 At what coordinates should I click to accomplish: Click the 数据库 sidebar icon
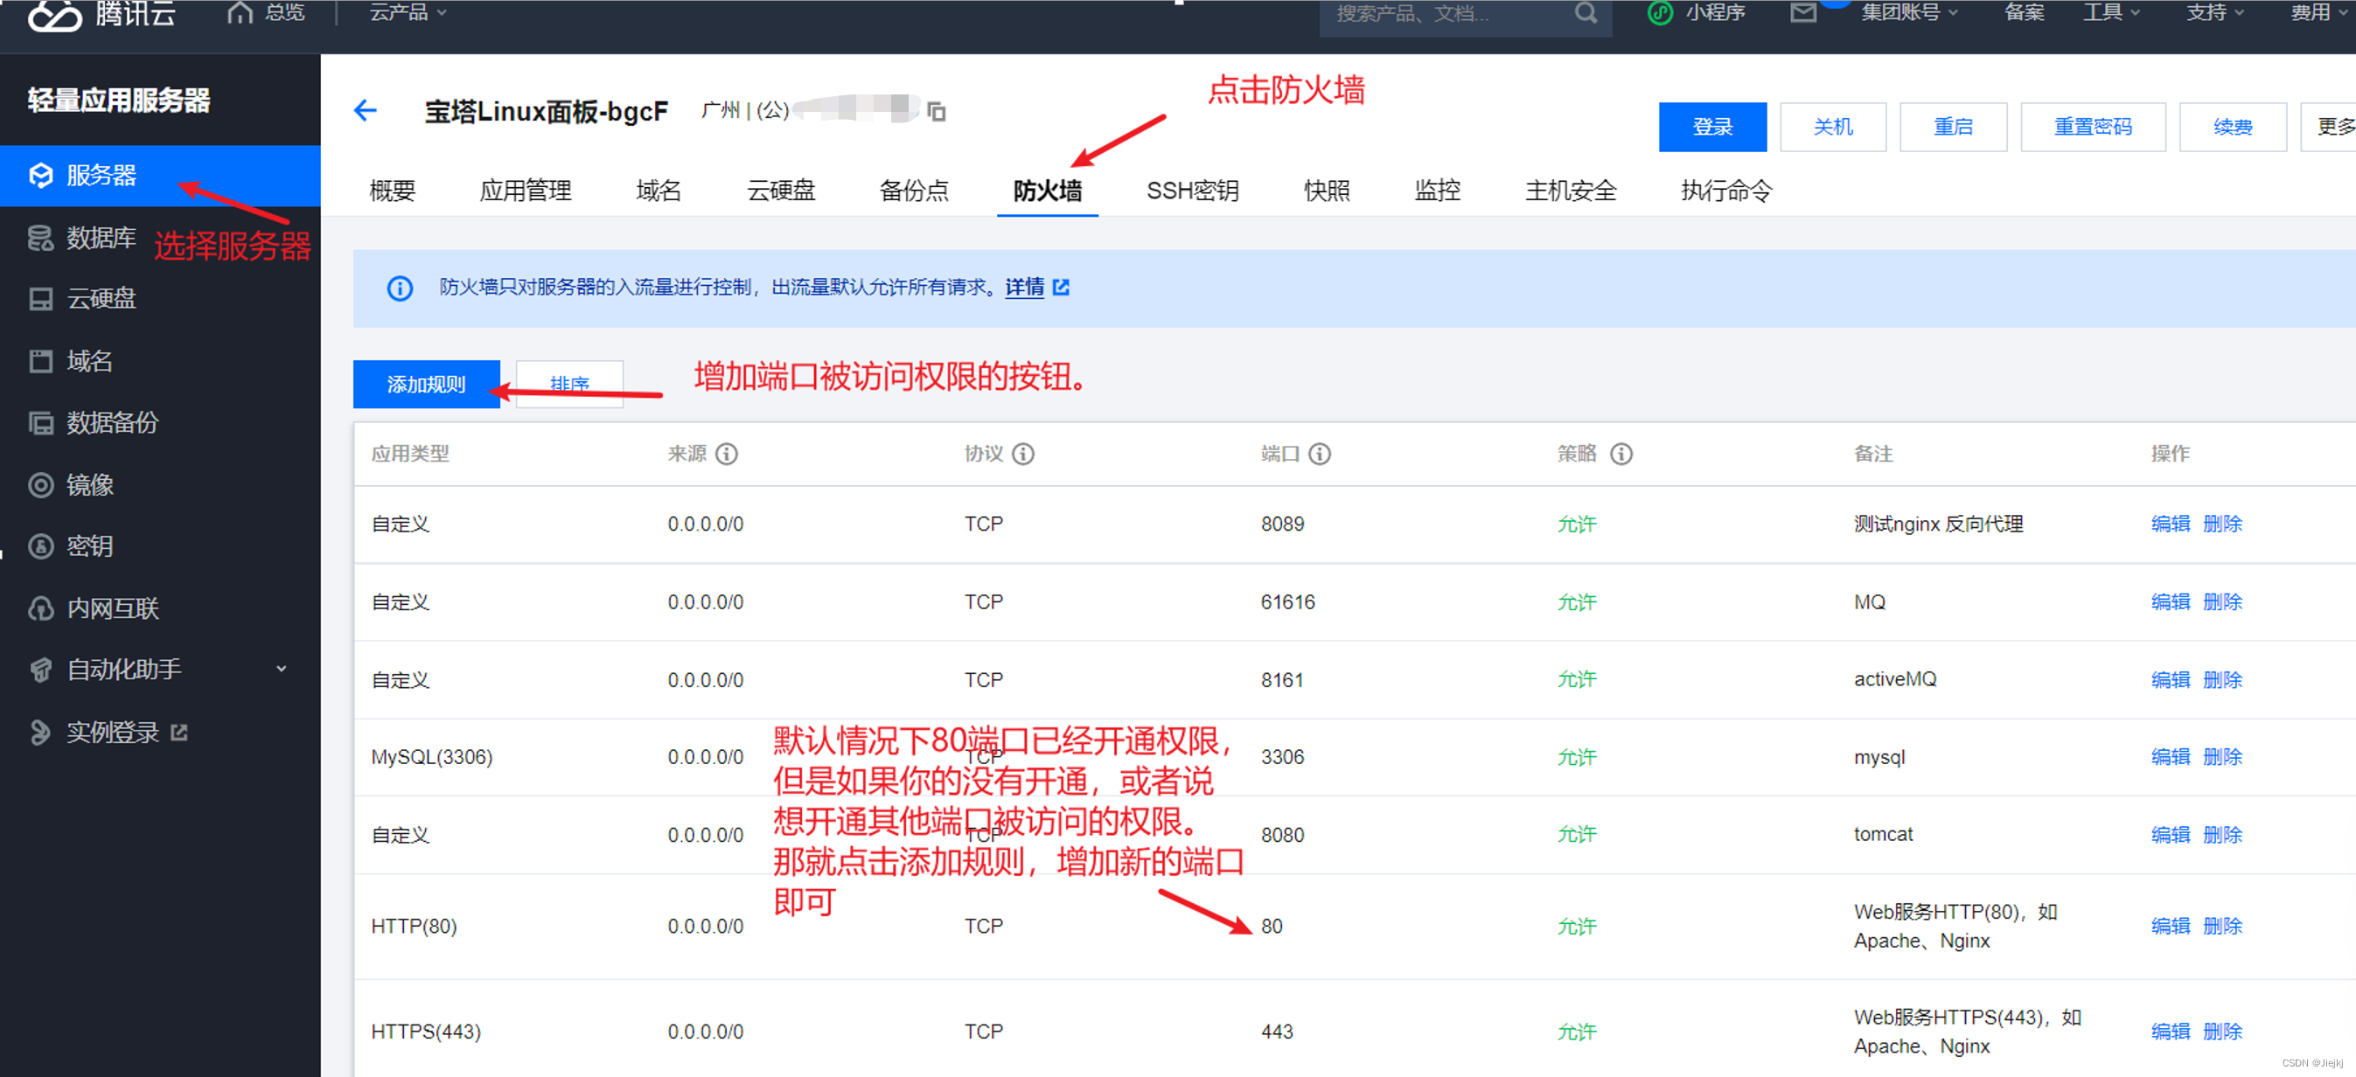40,237
